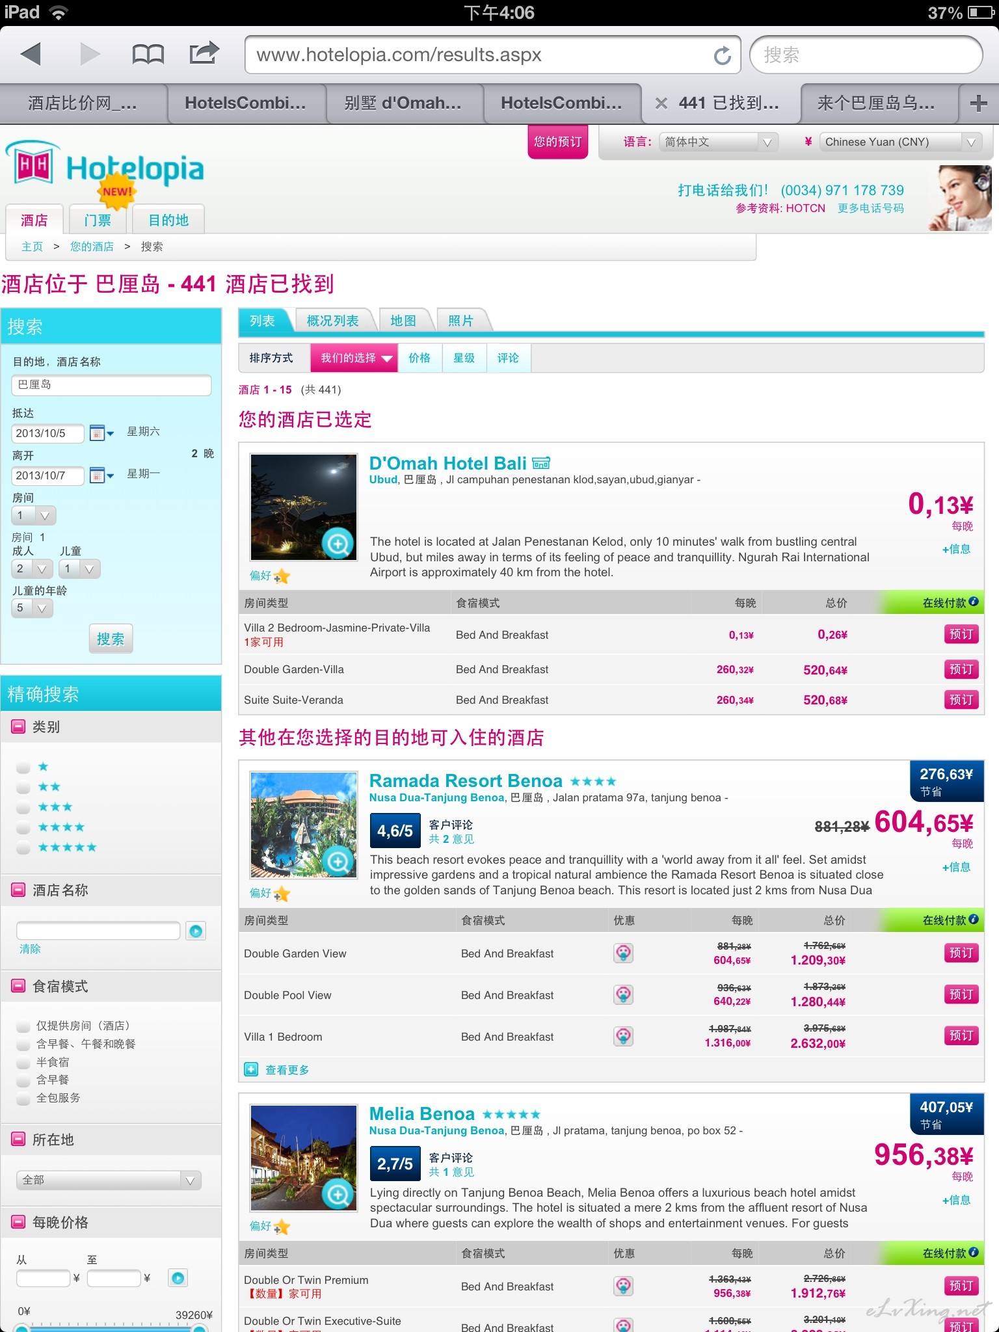Check 半食宿 board option

pos(23,1063)
